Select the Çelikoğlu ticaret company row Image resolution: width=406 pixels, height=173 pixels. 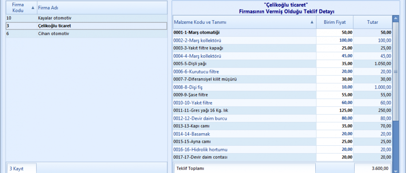[54, 26]
